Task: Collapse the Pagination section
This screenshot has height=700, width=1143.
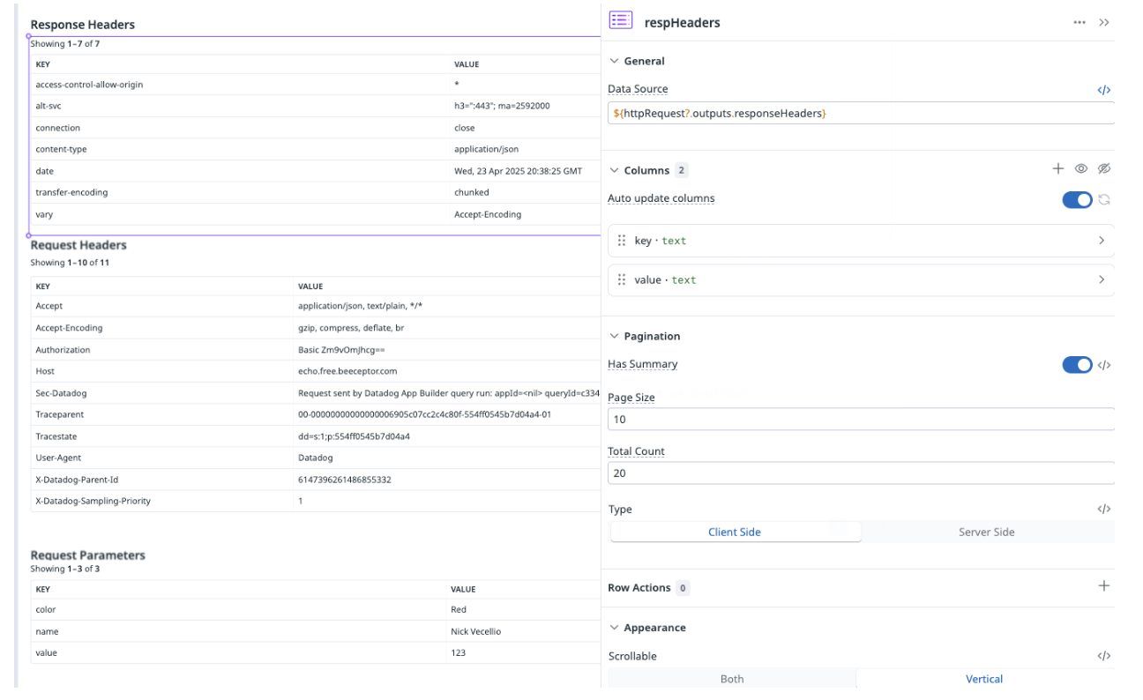Action: pos(615,336)
